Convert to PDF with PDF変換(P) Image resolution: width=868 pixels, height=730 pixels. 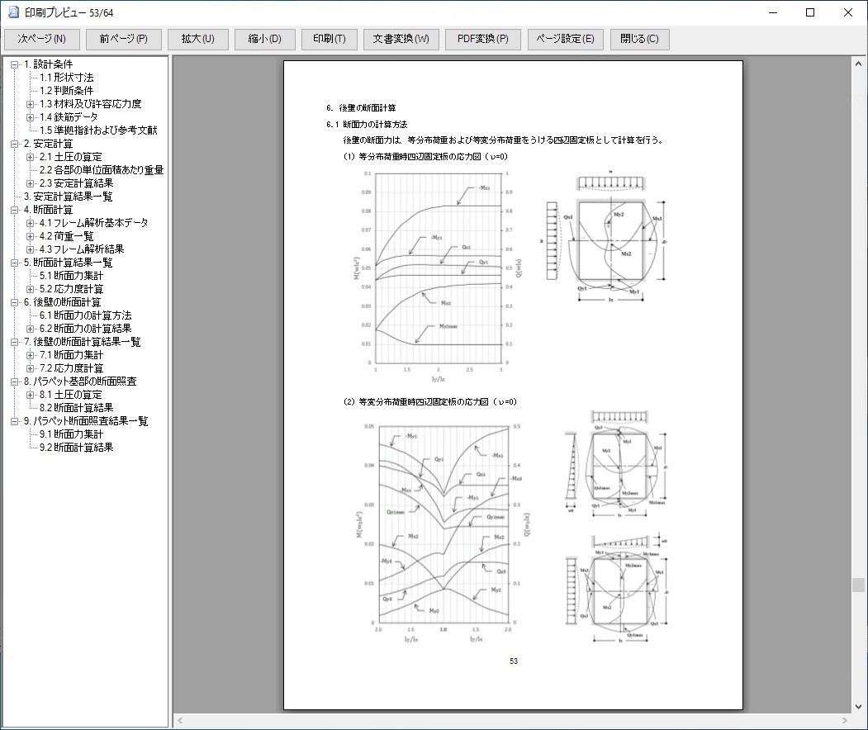coord(482,39)
